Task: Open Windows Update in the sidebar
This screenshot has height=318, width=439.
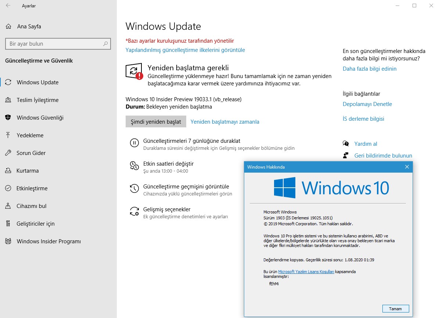Action: 58,82
